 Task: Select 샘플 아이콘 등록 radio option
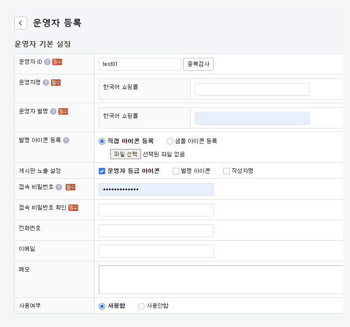point(170,141)
